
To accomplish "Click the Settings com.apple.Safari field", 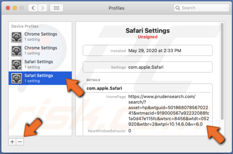I will [x=146, y=67].
